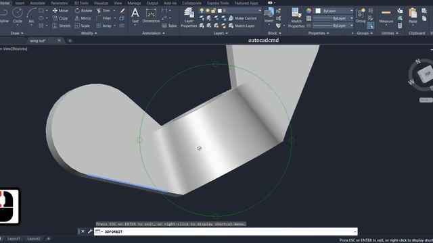Select the Array tool

[104, 26]
